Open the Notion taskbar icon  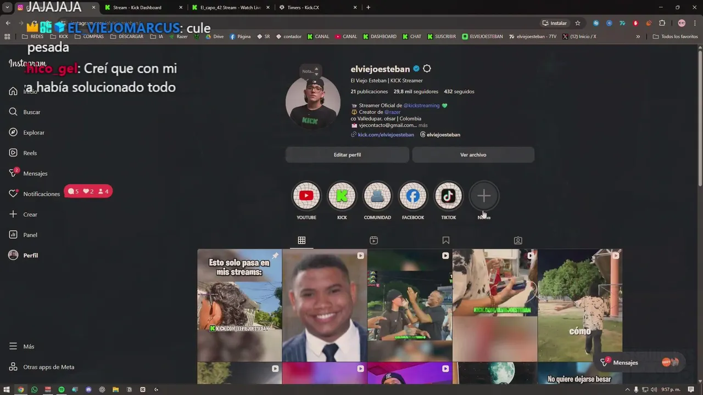[129, 390]
